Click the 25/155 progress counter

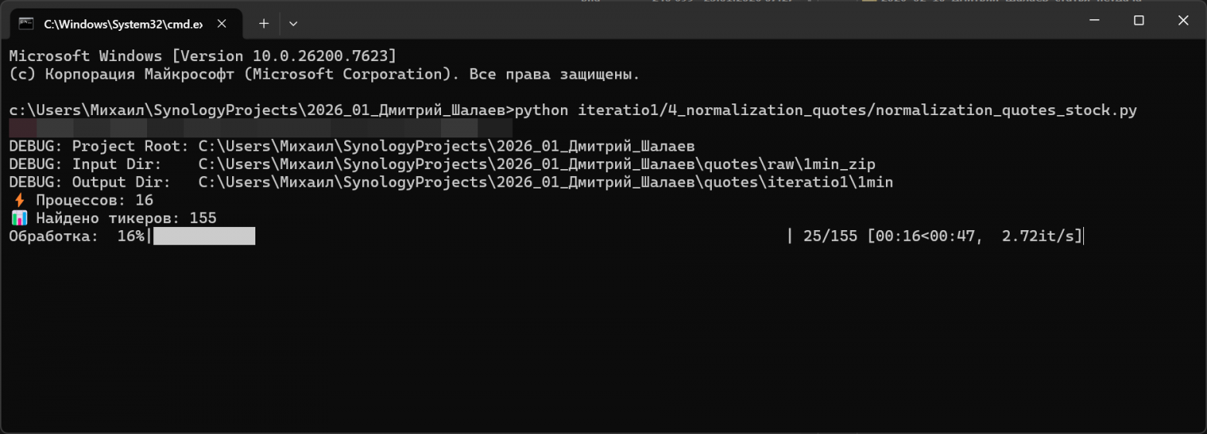pos(830,236)
